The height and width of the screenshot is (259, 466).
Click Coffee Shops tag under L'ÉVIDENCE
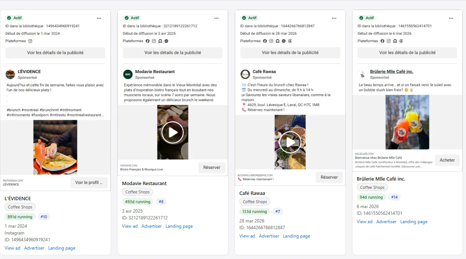click(20, 207)
